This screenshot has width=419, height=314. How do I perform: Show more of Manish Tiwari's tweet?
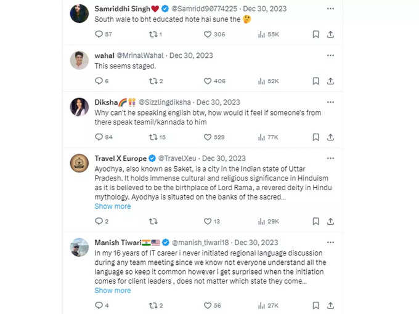113,291
